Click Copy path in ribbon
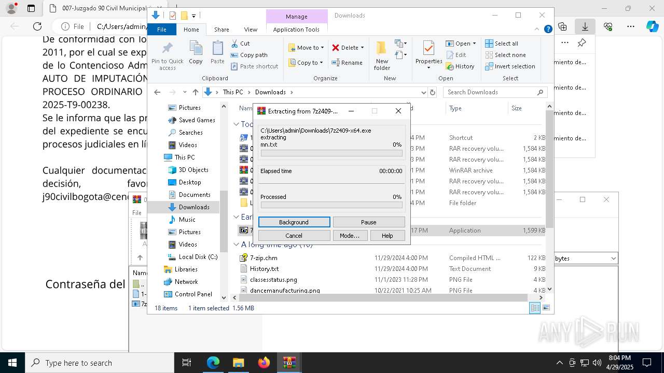 [x=249, y=55]
